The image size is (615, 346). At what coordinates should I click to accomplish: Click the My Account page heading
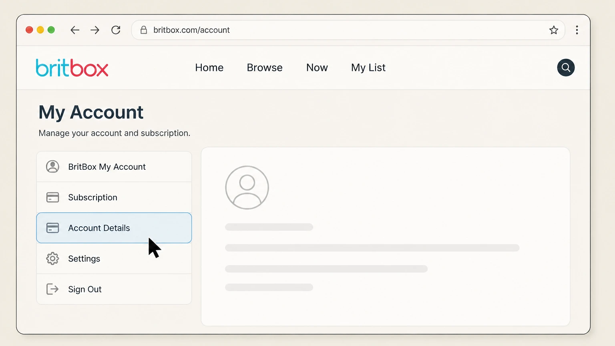click(x=91, y=113)
